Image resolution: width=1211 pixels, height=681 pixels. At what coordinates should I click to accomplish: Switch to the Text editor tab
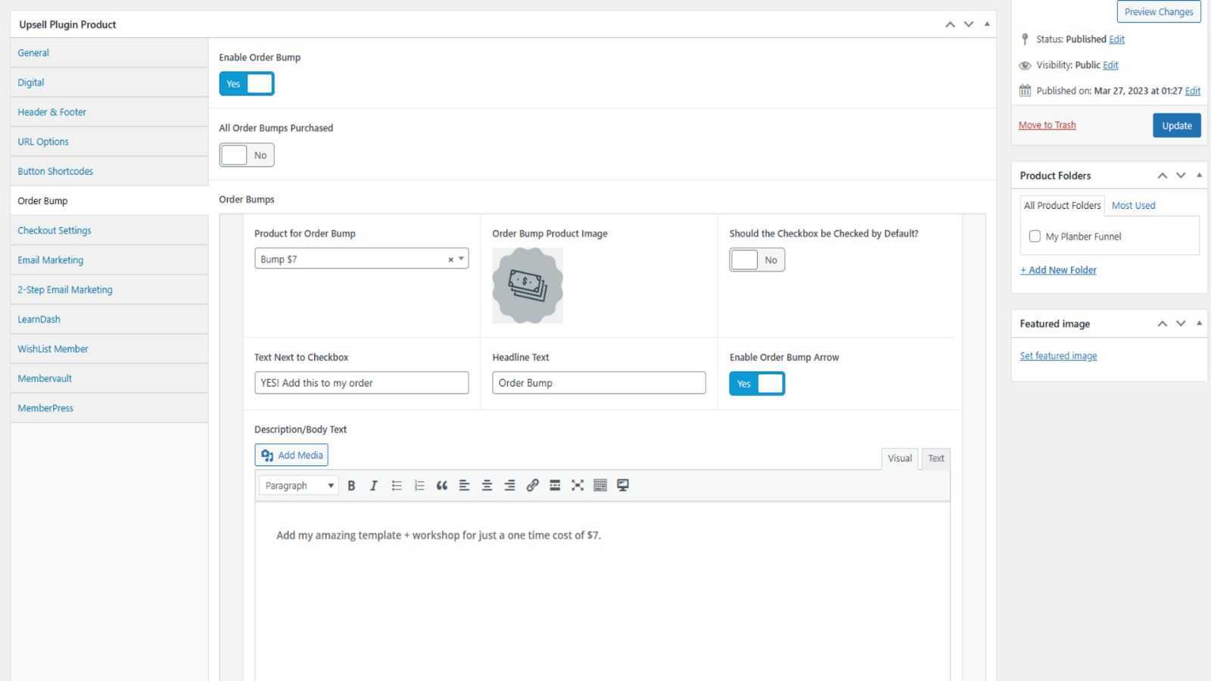click(935, 459)
